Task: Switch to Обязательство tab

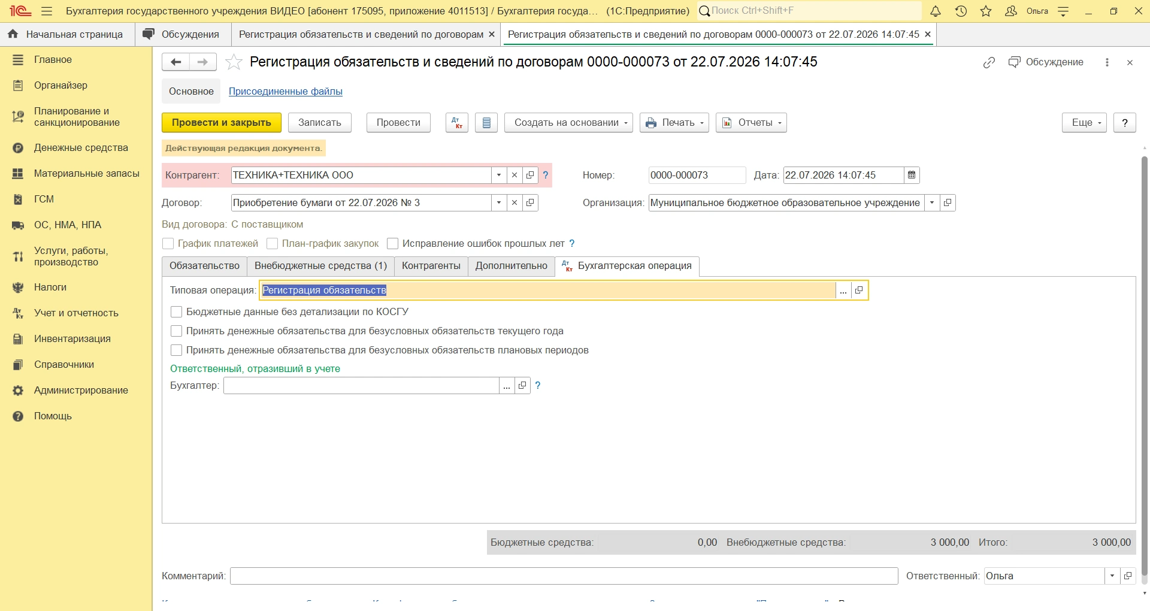Action: point(204,266)
